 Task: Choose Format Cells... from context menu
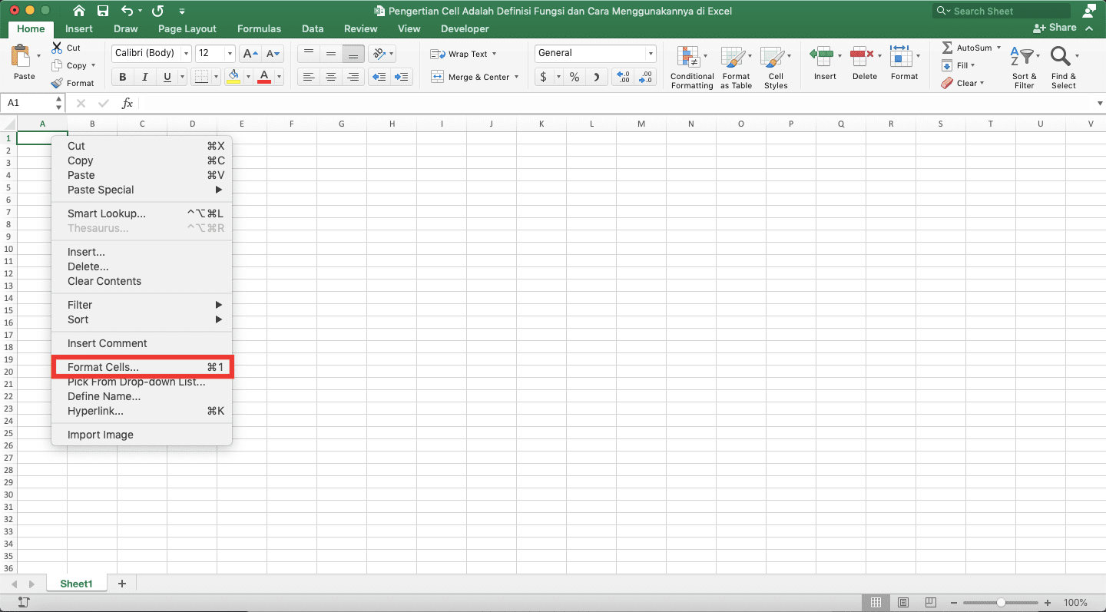[x=141, y=367]
